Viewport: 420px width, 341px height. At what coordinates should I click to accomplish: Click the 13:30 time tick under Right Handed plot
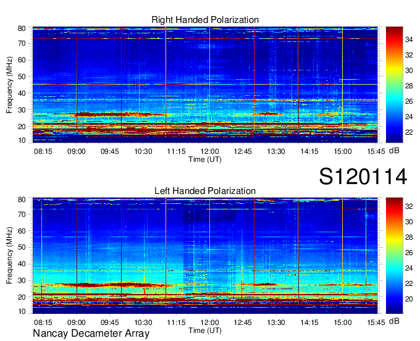coord(276,151)
